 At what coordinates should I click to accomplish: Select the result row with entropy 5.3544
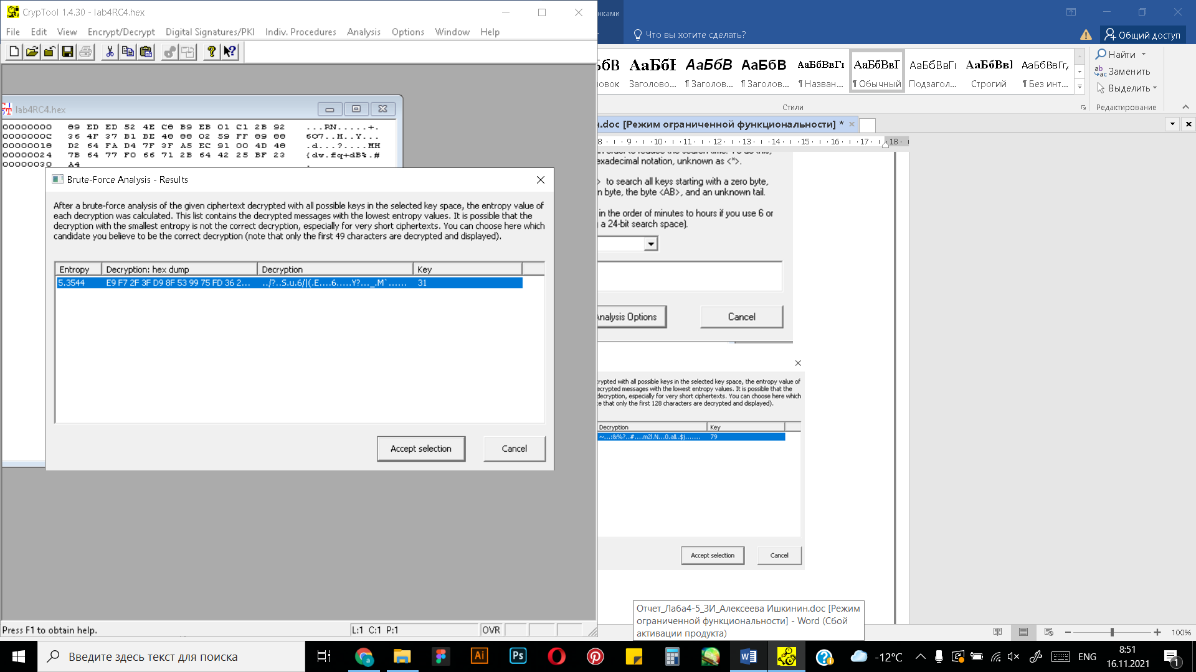pyautogui.click(x=289, y=283)
